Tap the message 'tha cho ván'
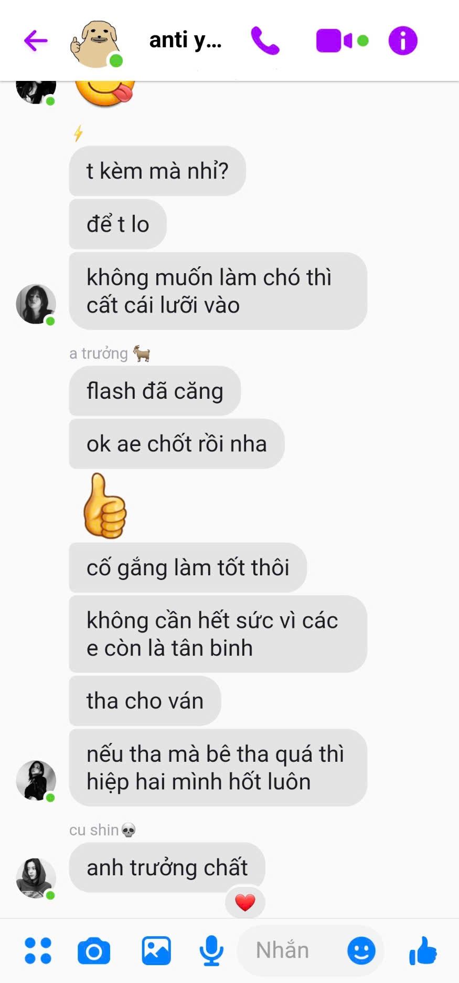Image resolution: width=459 pixels, height=983 pixels. click(x=145, y=701)
